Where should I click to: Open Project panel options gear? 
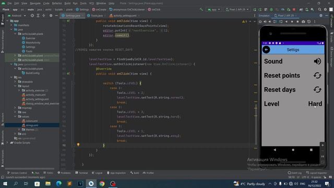pyautogui.click(x=51, y=16)
